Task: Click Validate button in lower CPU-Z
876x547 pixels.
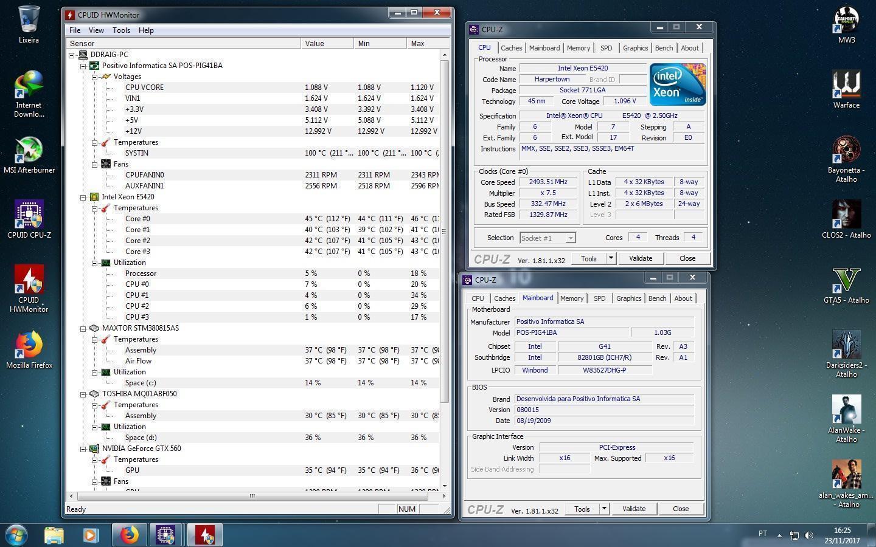Action: pos(633,509)
